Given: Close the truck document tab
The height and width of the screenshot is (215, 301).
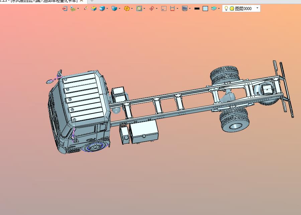Looking at the screenshot, I should [x=82, y=1].
